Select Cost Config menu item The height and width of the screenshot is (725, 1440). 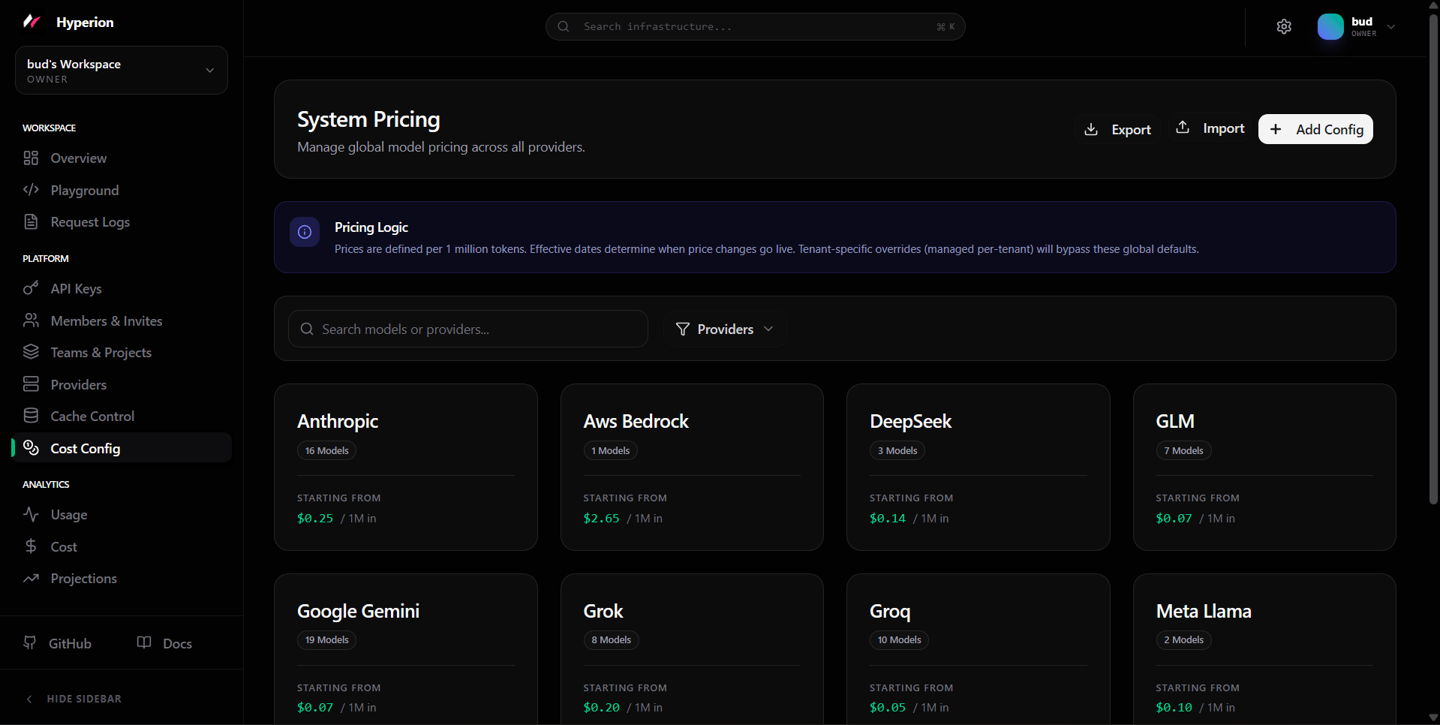tap(122, 448)
